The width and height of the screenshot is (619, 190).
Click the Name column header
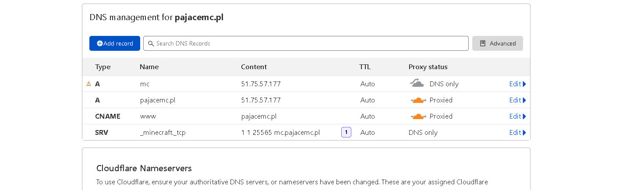click(149, 67)
